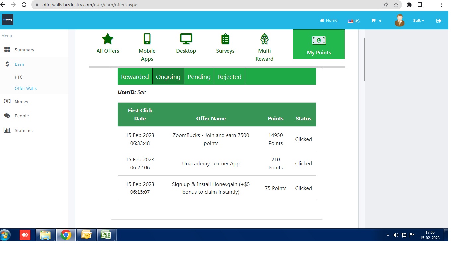Go to Home link in header
This screenshot has width=453, height=254.
(x=329, y=21)
